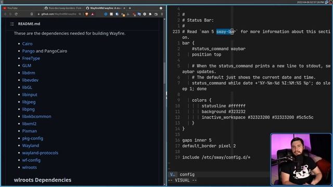Open the libxml2 link
This screenshot has height=187, width=333.
tap(29, 124)
